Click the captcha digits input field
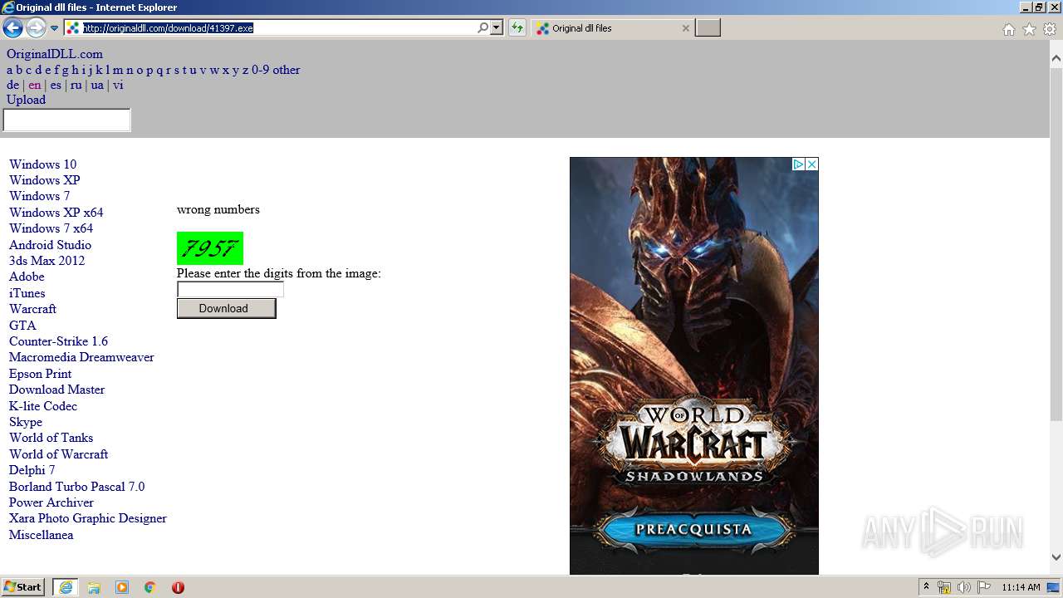 tap(230, 290)
